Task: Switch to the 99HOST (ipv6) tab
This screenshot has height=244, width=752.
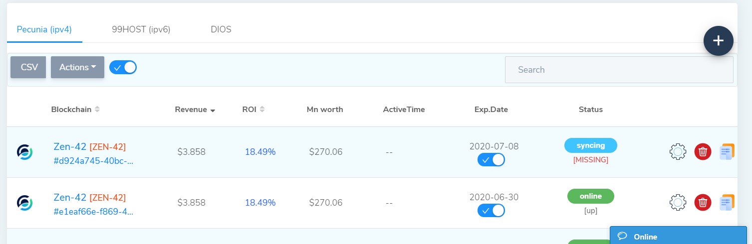Action: [x=141, y=29]
